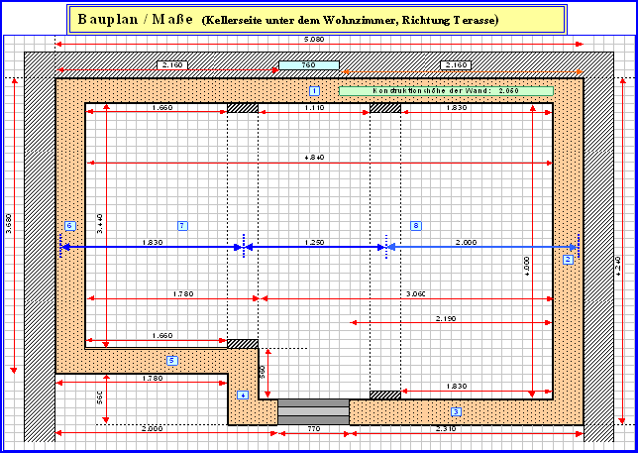The height and width of the screenshot is (453, 638).
Task: Click marker 5 on the lower left wall
Action: click(171, 360)
